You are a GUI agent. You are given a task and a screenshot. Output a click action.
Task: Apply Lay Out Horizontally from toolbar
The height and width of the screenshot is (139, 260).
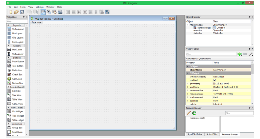(x=68, y=12)
